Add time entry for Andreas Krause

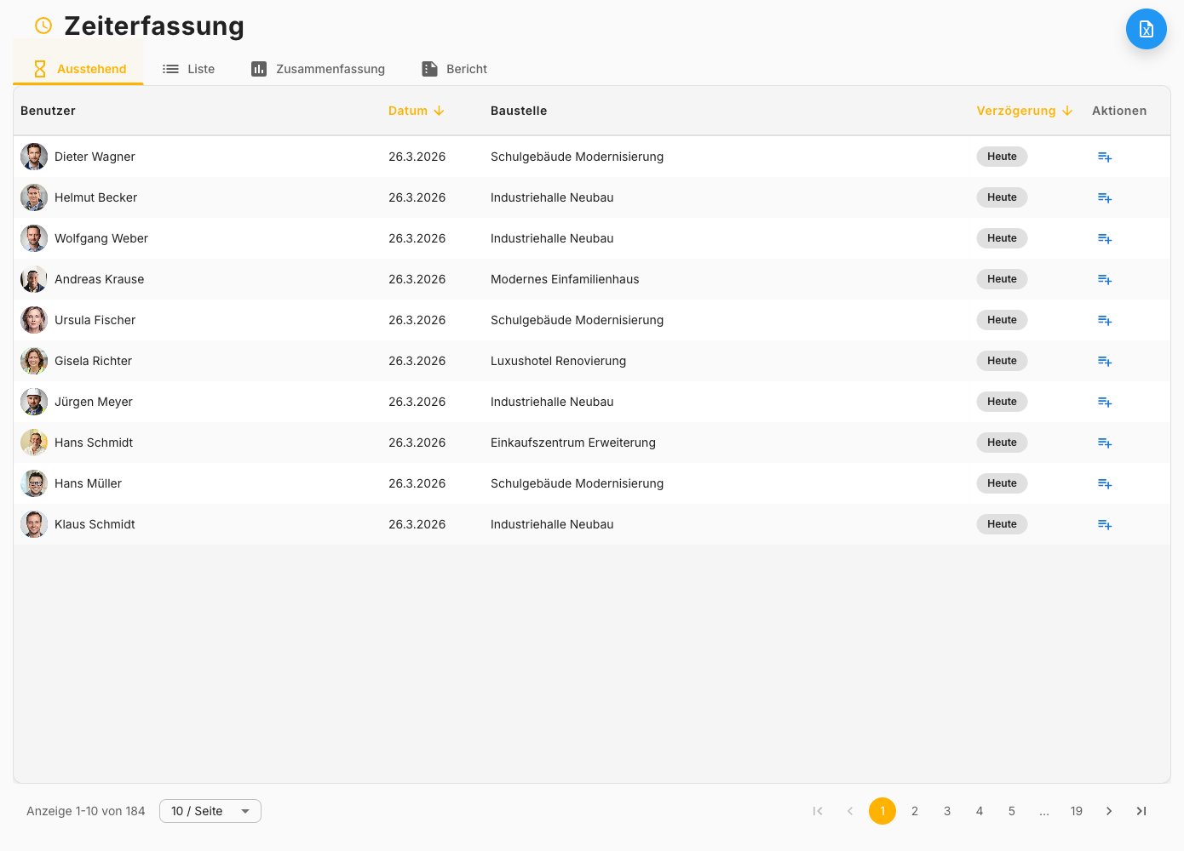coord(1104,279)
